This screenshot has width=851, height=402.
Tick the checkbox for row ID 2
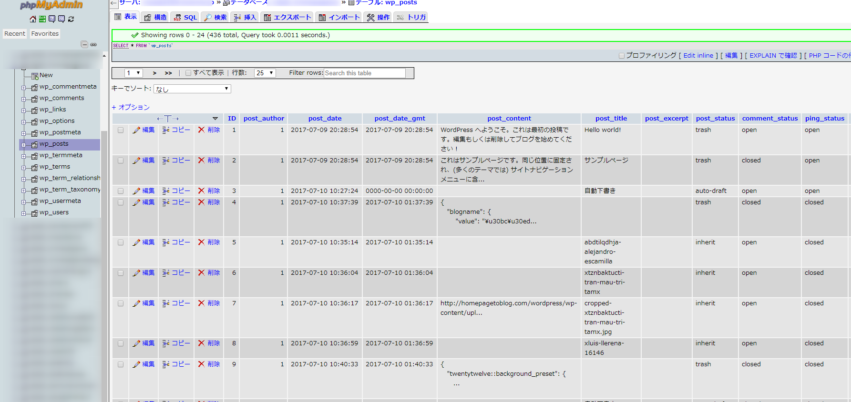coord(121,161)
